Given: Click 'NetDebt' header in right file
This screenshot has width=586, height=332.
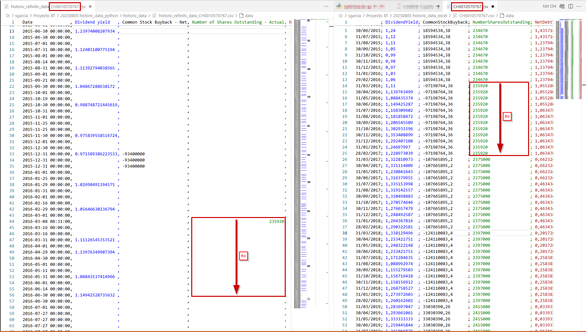Looking at the screenshot, I should coord(544,22).
